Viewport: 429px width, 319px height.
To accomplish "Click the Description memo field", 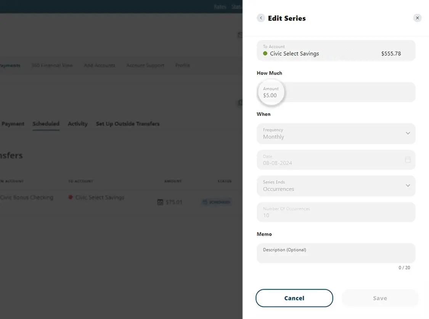I will point(336,253).
